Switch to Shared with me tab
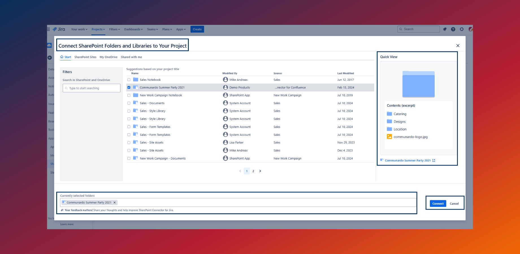 [x=131, y=57]
